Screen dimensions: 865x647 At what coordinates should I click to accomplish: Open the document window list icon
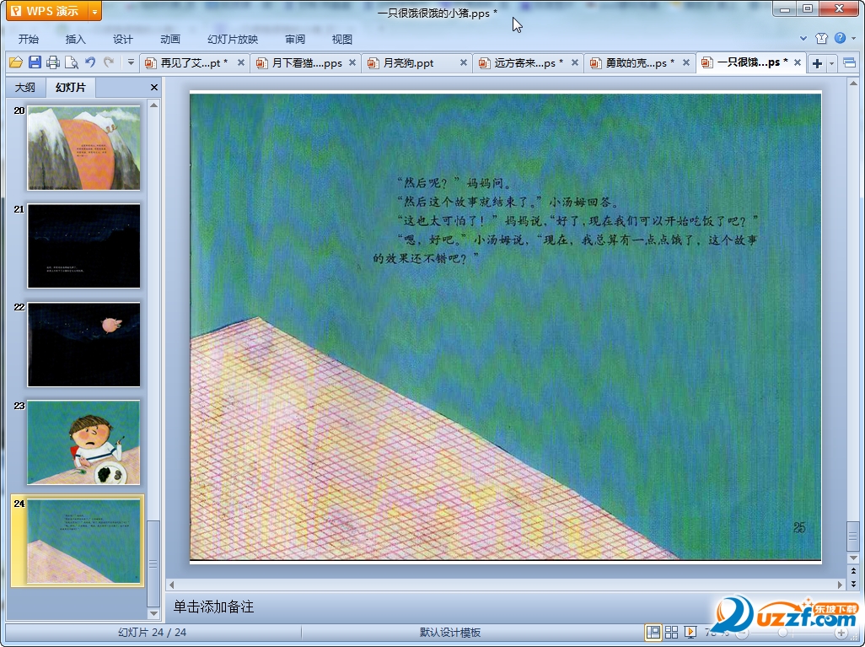[x=850, y=63]
